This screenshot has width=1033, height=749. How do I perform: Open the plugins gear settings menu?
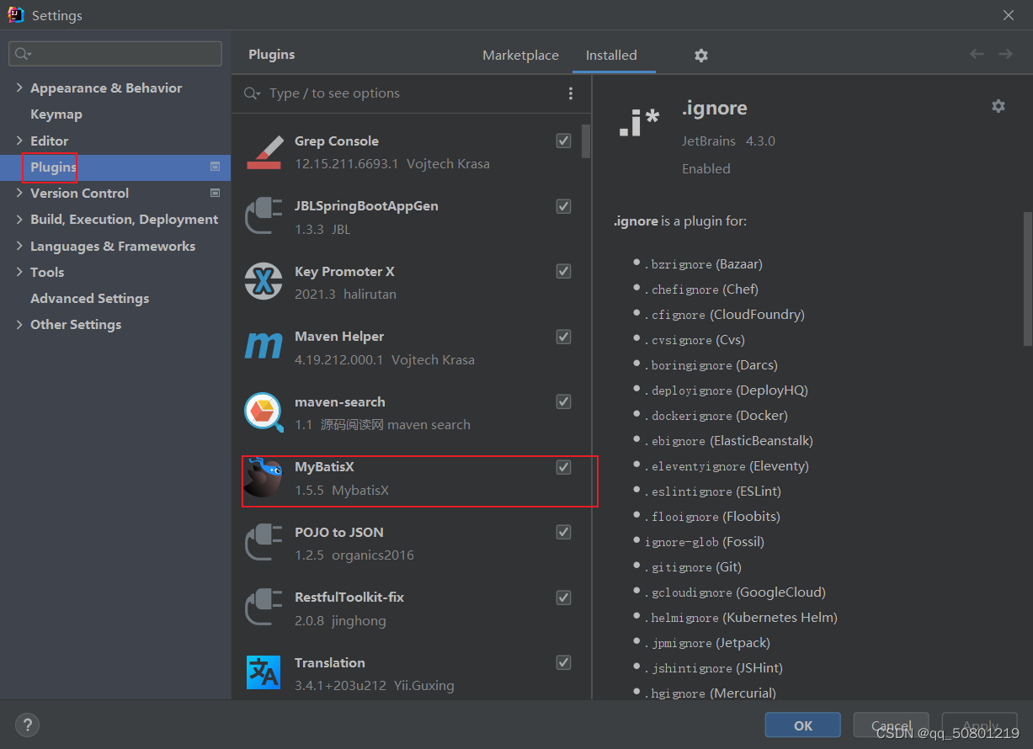click(701, 55)
